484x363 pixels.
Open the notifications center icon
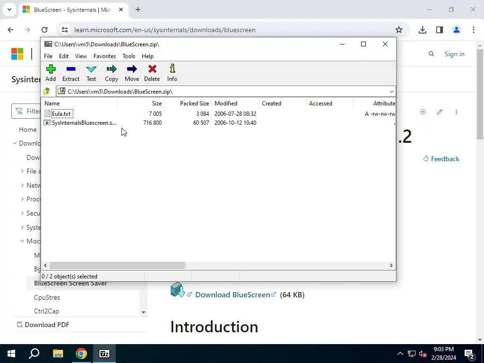[x=469, y=354]
